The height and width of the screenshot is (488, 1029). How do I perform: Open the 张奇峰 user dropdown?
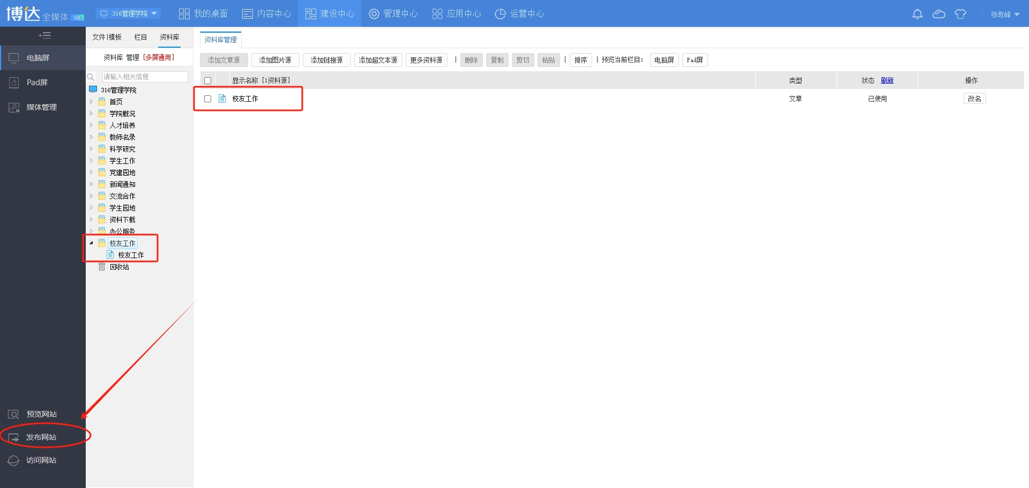[x=1005, y=14]
